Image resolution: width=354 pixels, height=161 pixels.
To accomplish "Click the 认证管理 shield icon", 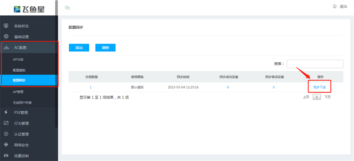I will pos(6,134).
